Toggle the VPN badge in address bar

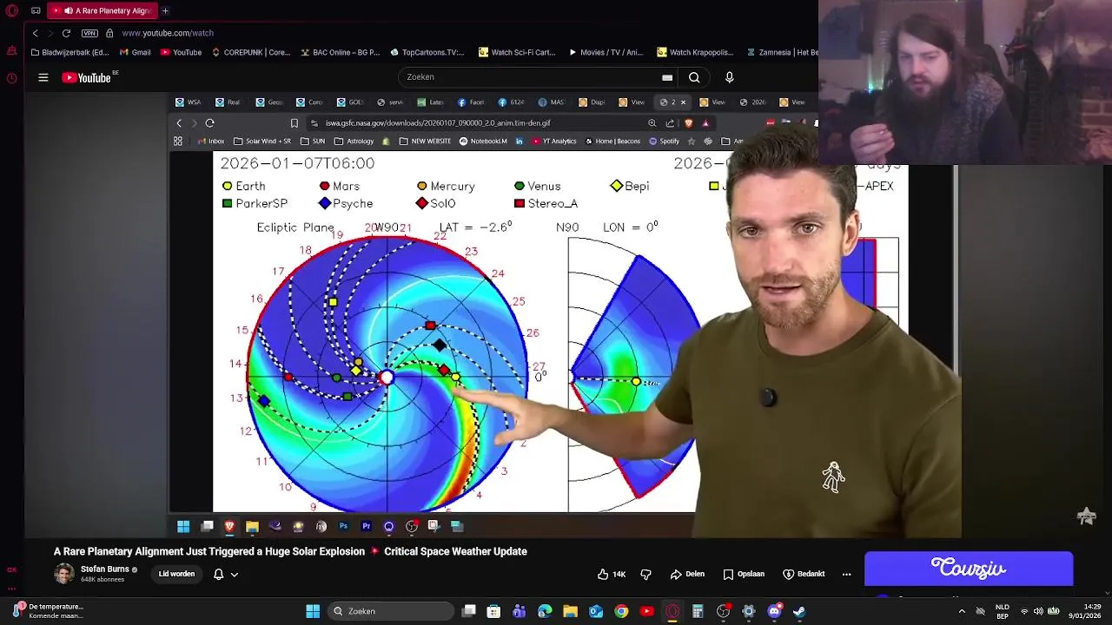pos(89,33)
